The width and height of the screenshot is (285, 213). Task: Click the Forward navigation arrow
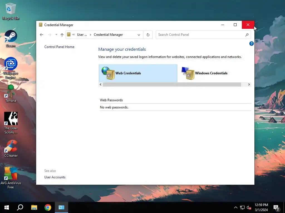(50, 35)
